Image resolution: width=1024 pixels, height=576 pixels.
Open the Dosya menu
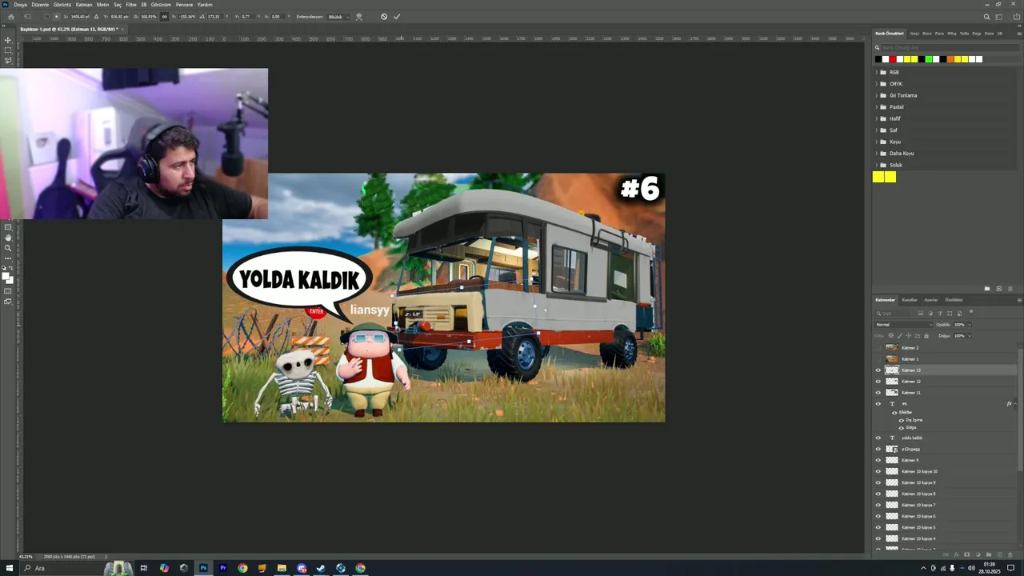click(x=20, y=5)
